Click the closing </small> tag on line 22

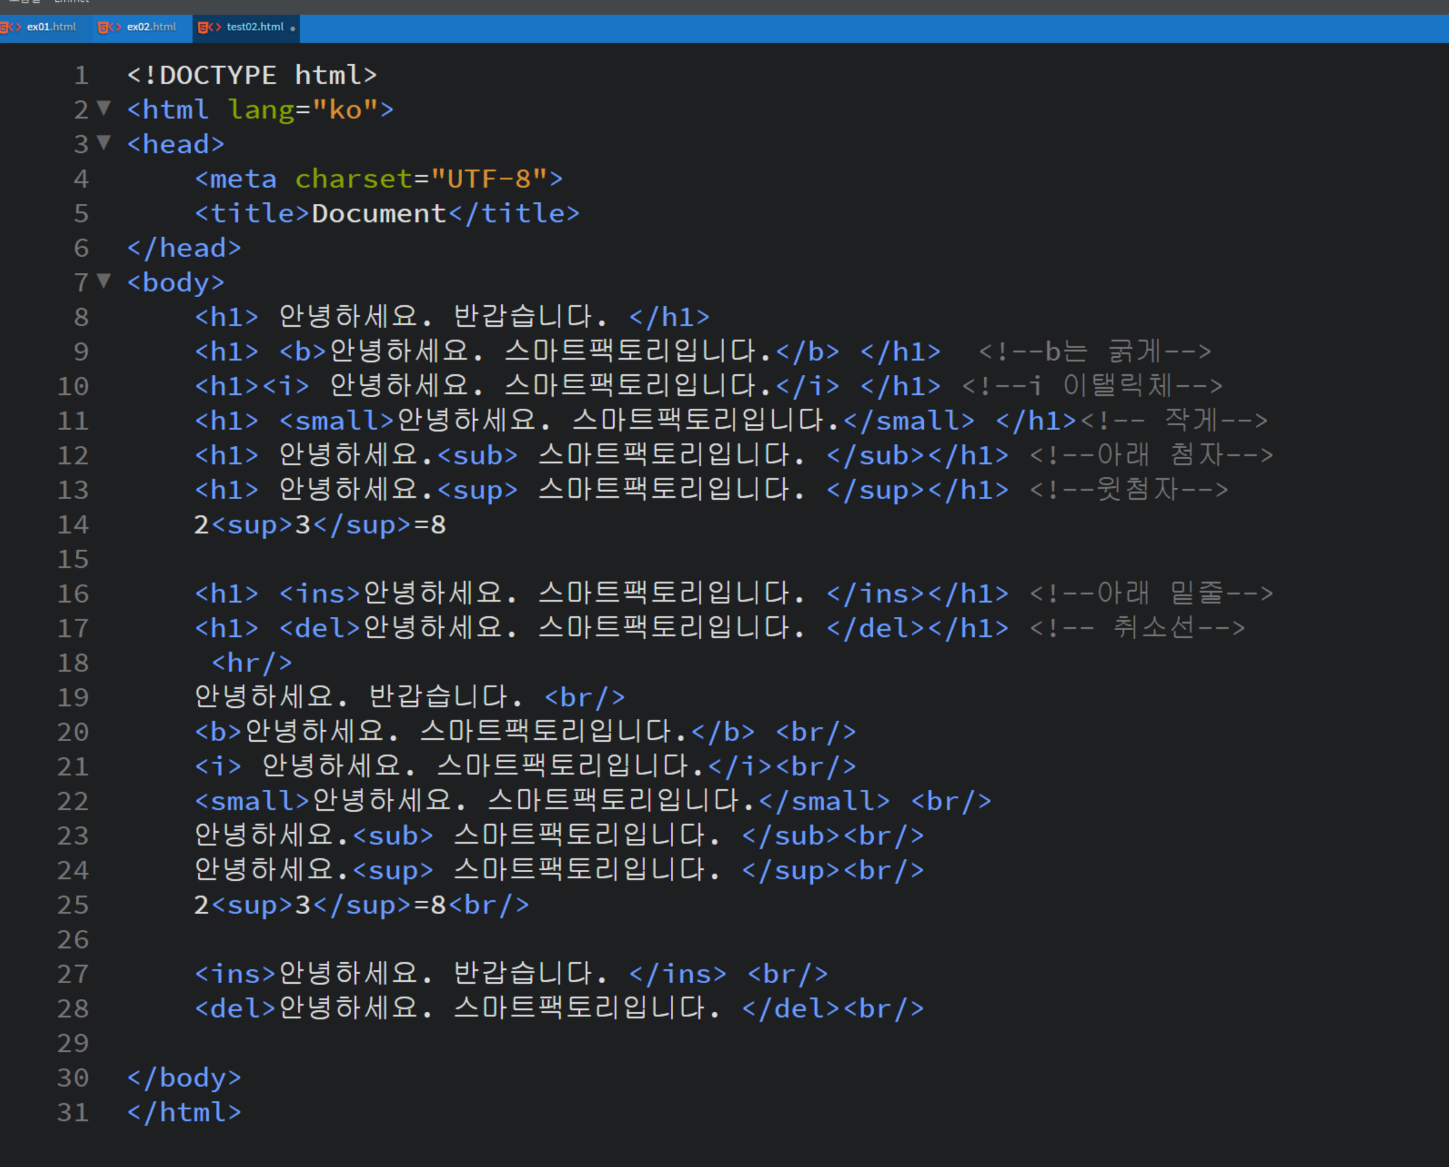(825, 801)
